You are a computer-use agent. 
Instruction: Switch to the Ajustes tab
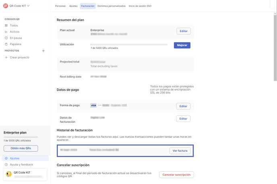tap(73, 6)
